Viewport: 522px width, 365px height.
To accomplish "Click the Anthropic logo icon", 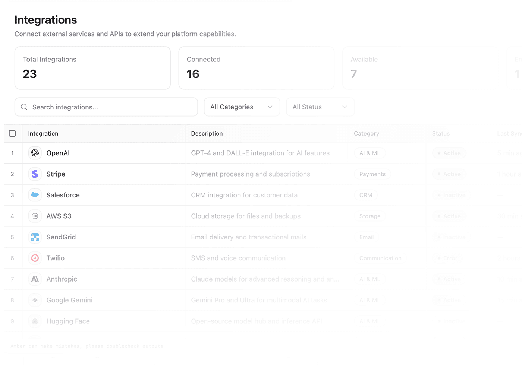I will [x=35, y=279].
